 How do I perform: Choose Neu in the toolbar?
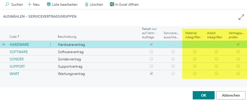click(x=36, y=4)
